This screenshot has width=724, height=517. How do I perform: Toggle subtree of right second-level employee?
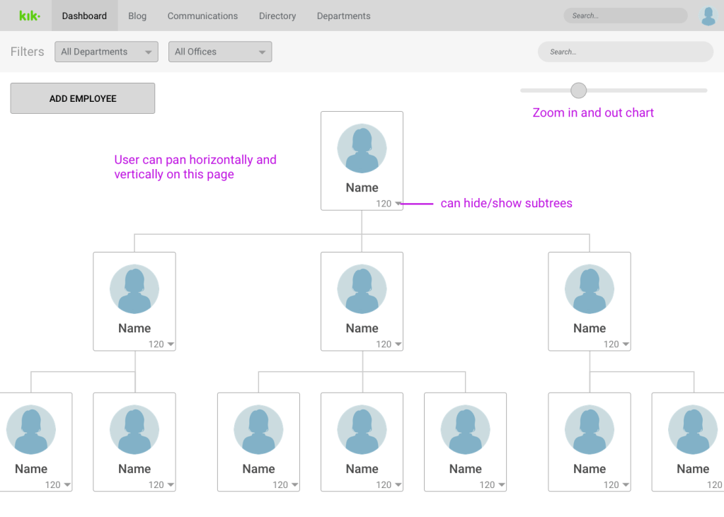pyautogui.click(x=626, y=344)
